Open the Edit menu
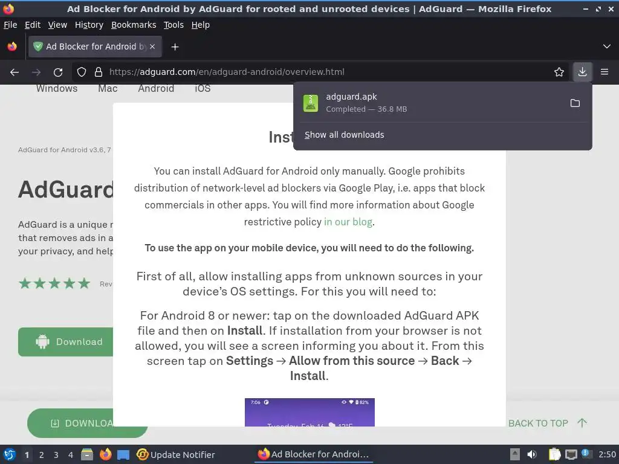 pyautogui.click(x=33, y=25)
